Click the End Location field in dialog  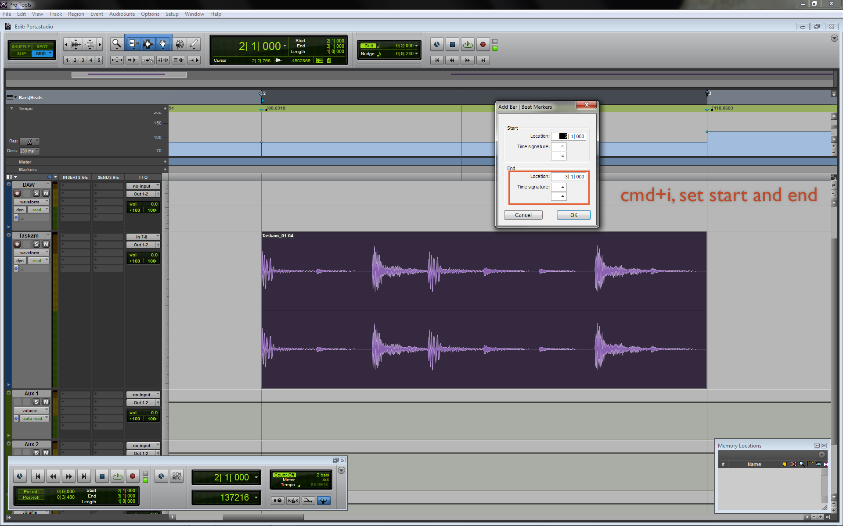569,177
